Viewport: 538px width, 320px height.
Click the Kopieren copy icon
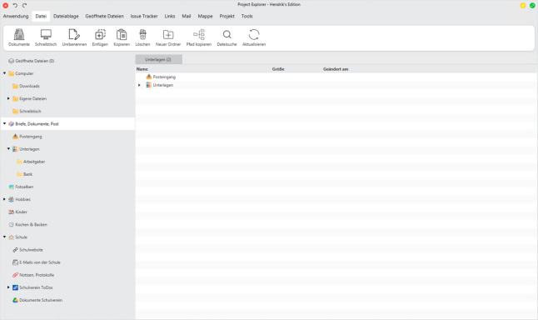(122, 37)
